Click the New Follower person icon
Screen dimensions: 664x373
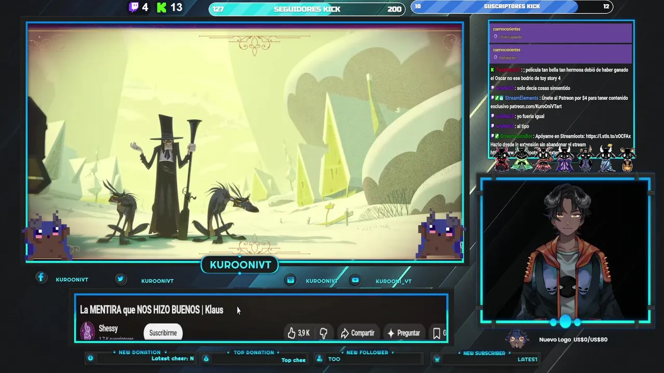click(320, 358)
